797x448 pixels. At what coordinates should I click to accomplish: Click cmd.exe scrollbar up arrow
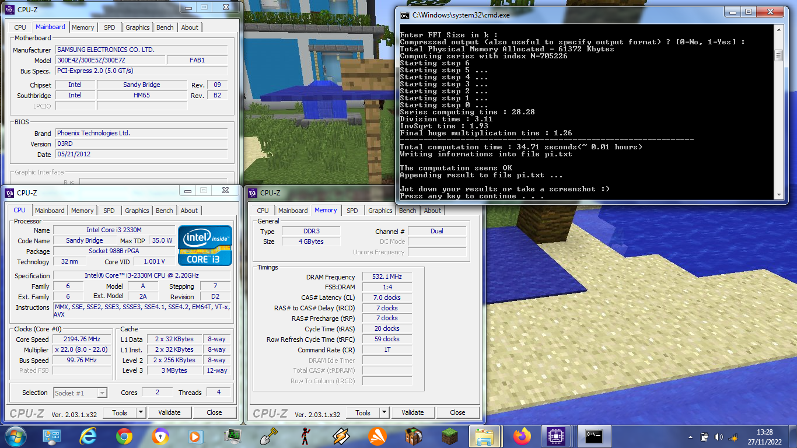point(778,29)
